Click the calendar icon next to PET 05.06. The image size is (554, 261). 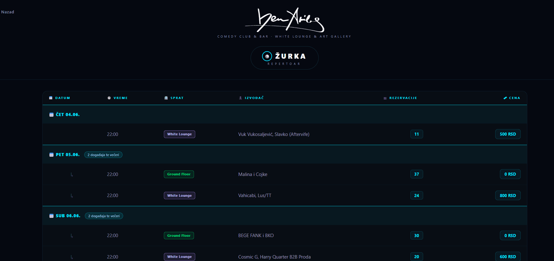52,155
